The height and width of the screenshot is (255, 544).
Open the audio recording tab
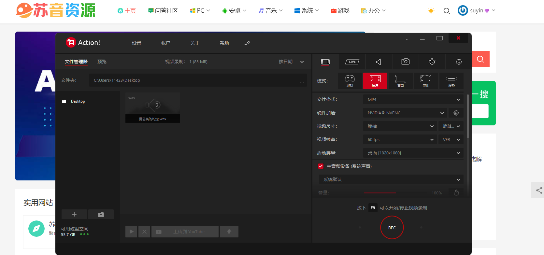(379, 62)
